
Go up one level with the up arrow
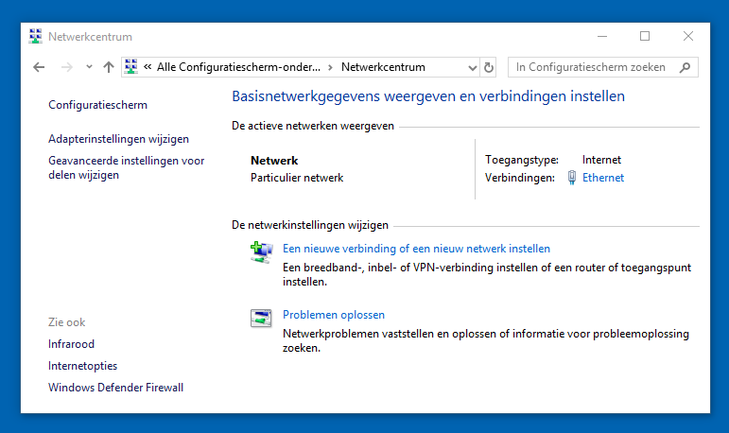(109, 67)
